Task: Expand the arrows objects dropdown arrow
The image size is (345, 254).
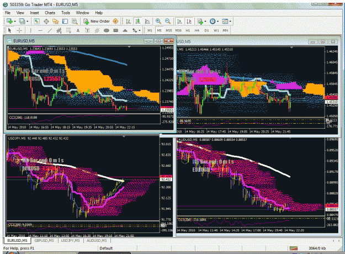Action: coord(140,30)
